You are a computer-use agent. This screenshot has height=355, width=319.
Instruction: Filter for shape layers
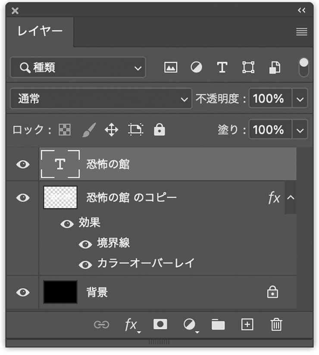pos(248,68)
